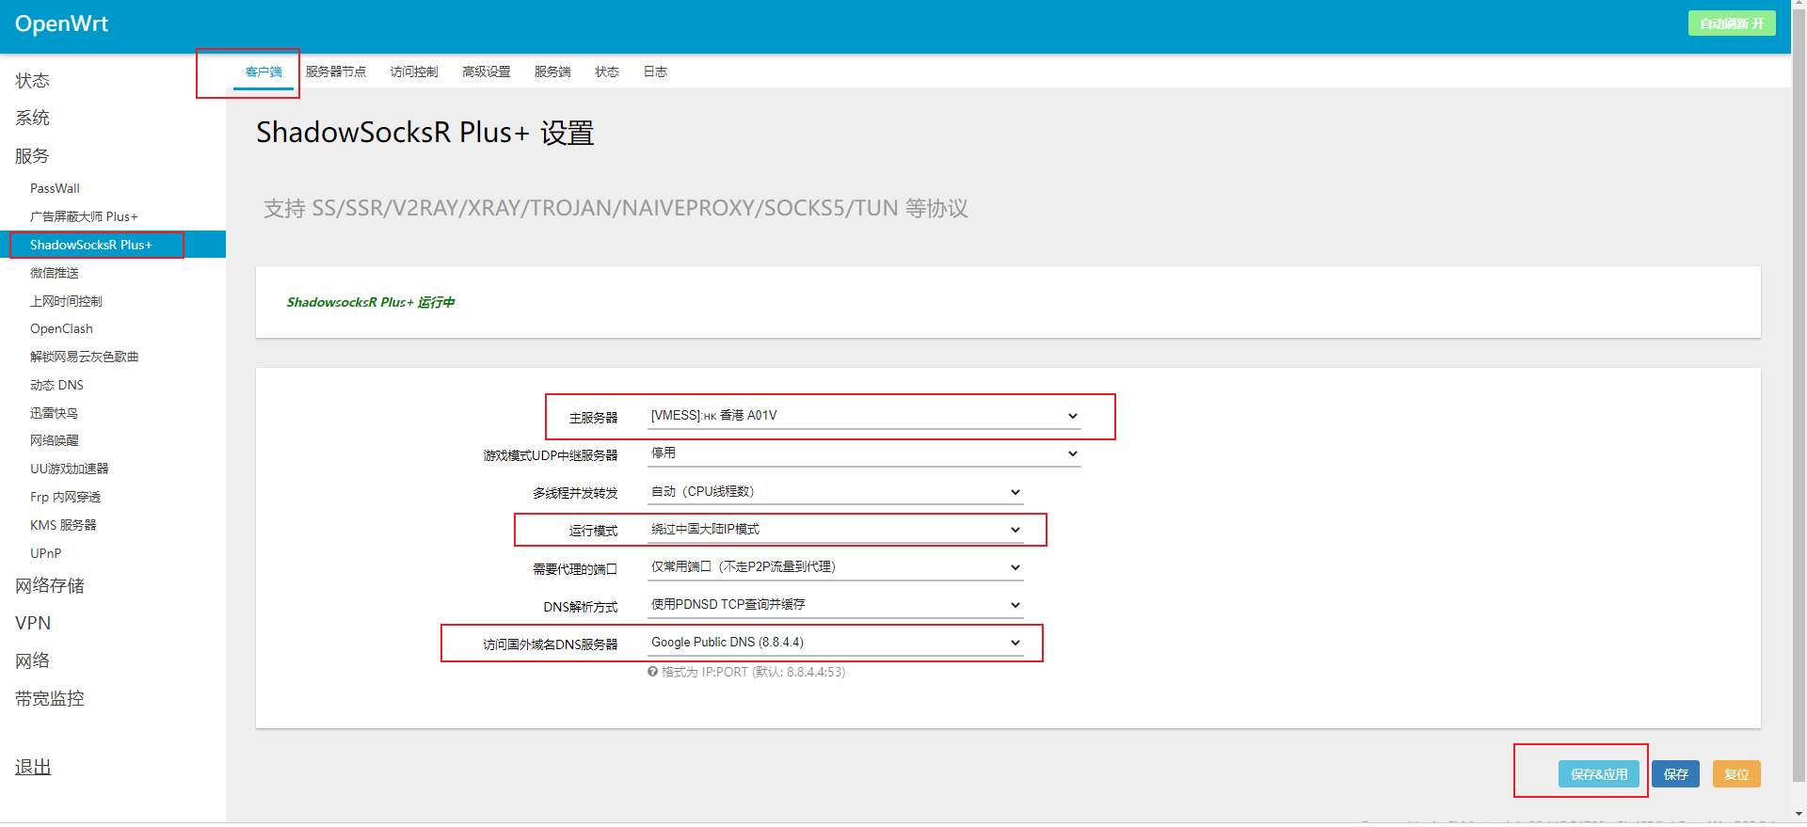Switch to the 服务器节点 tab
The width and height of the screenshot is (1807, 827).
tap(336, 72)
